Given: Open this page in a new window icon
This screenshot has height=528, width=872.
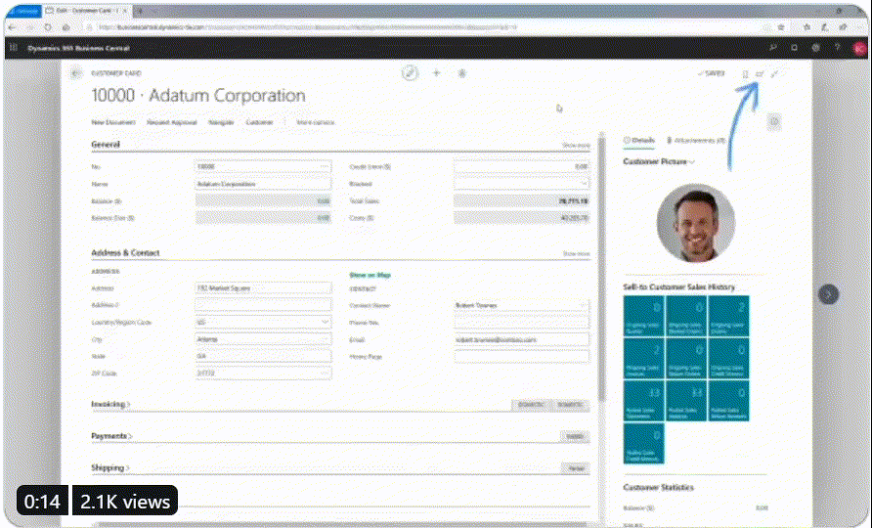Looking at the screenshot, I should pos(760,74).
